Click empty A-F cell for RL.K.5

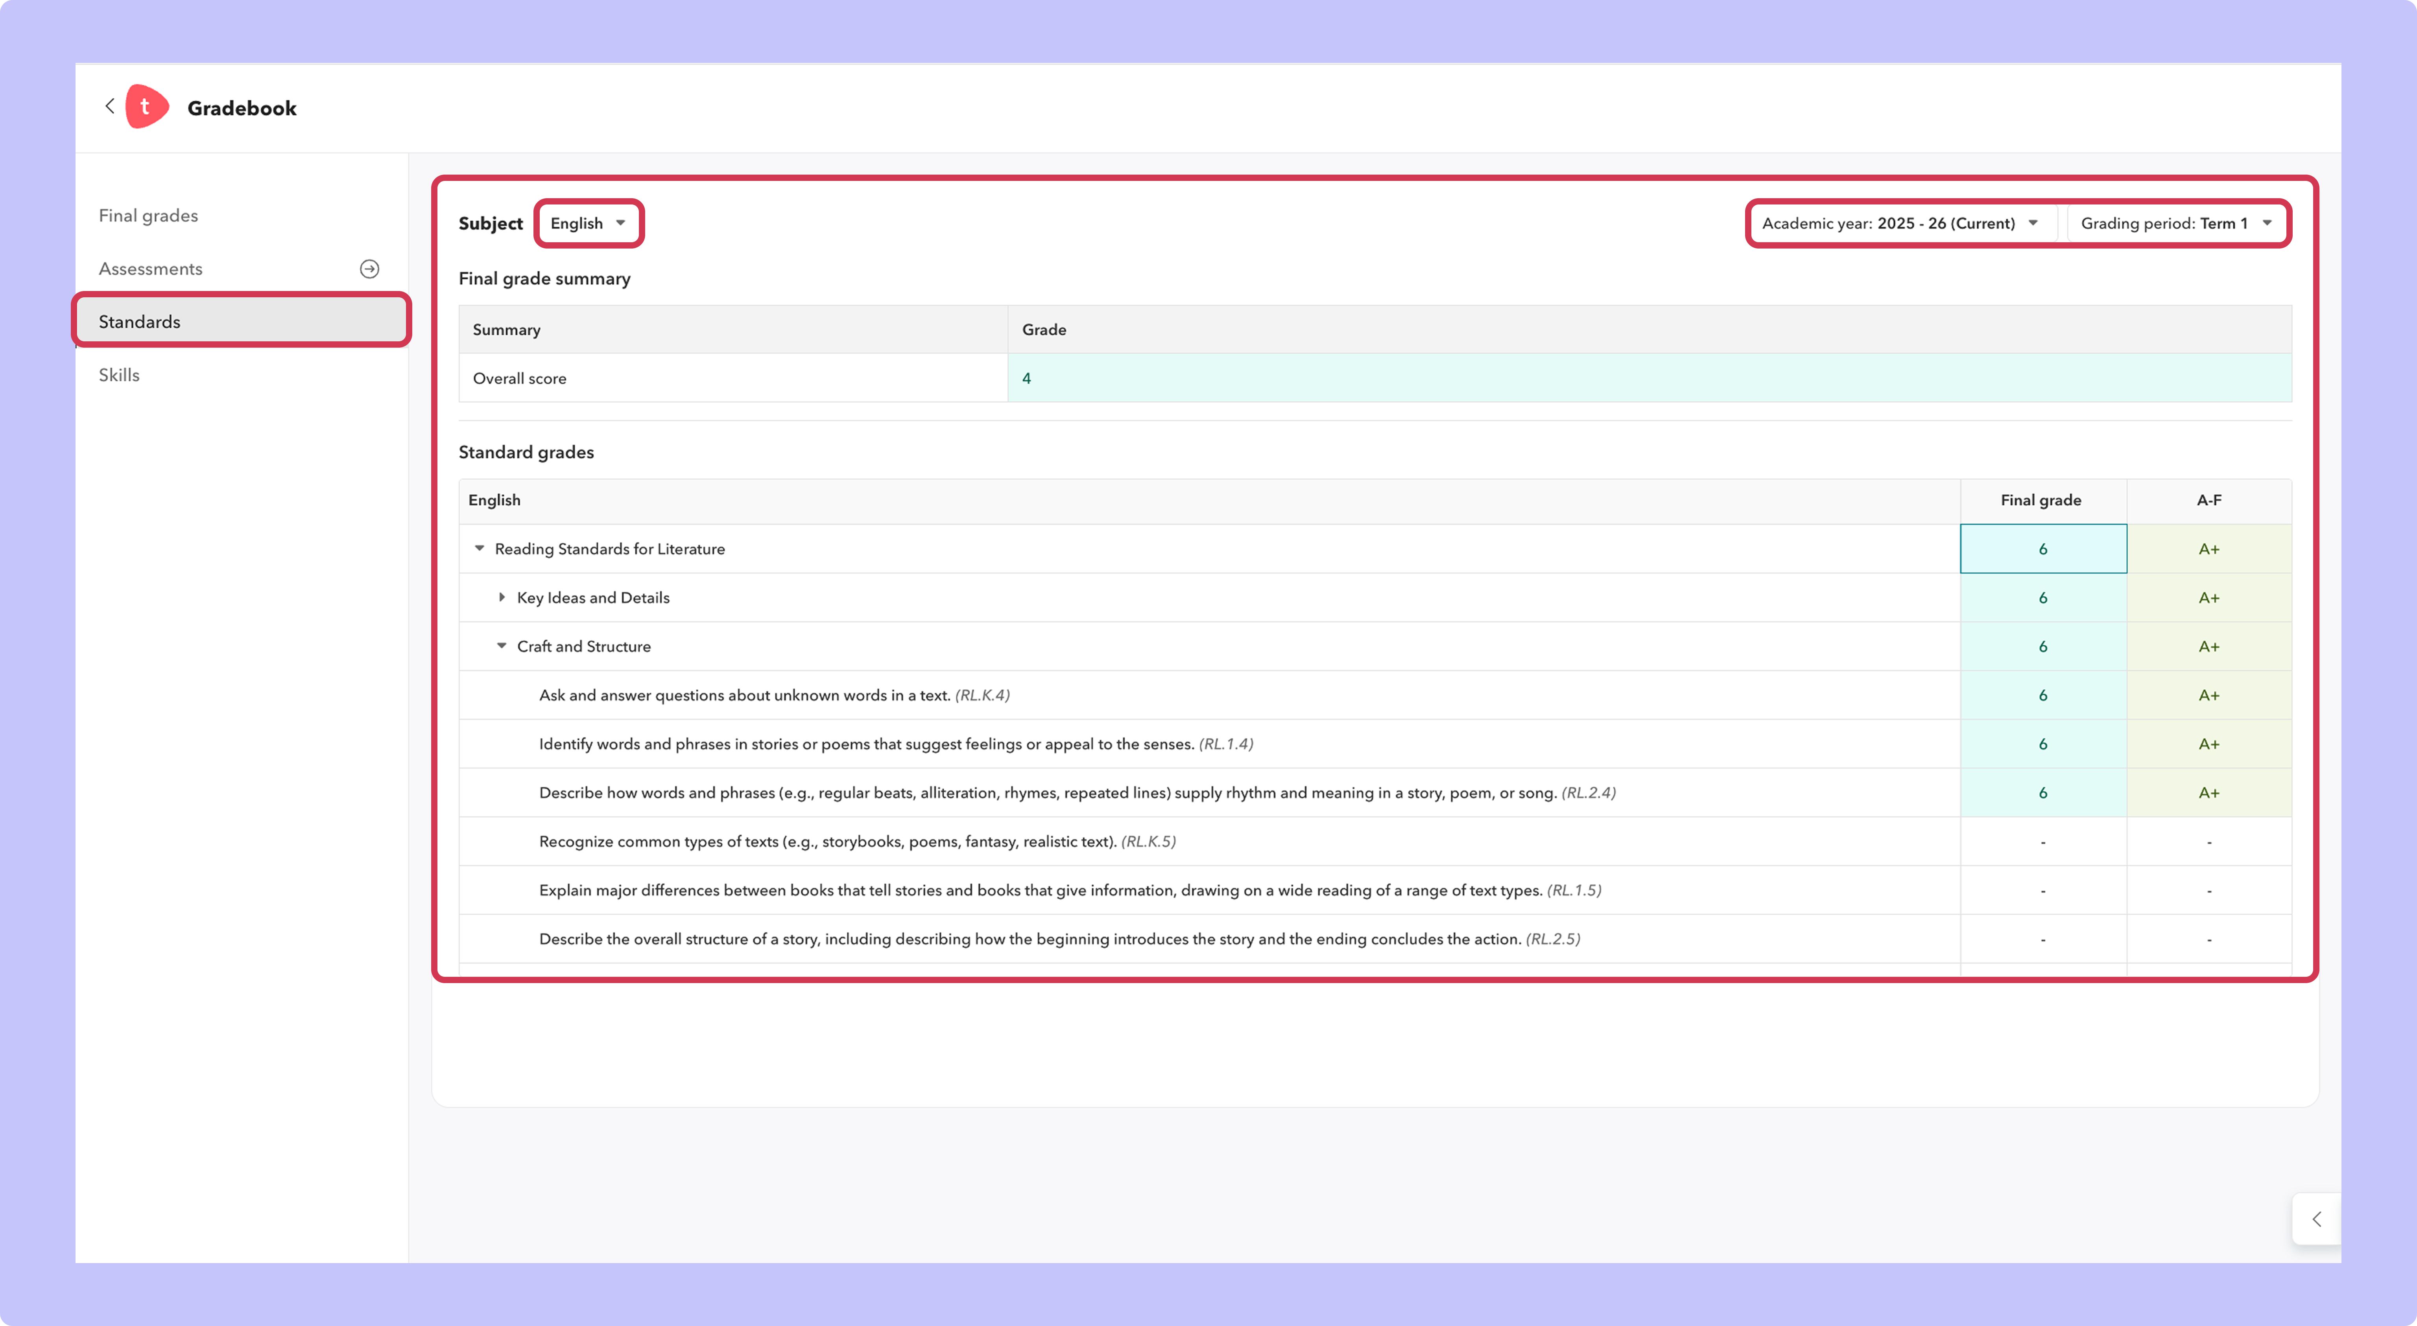[x=2210, y=841]
